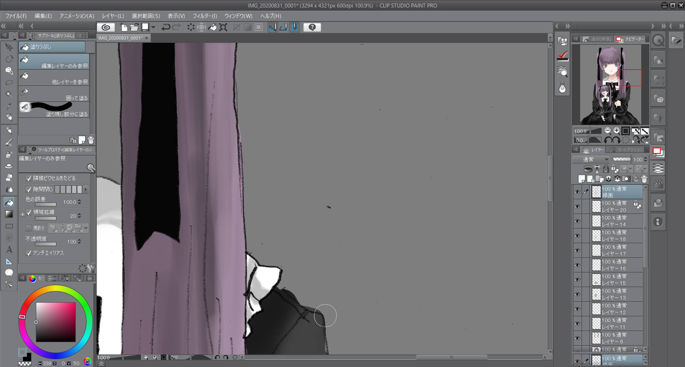Uncheck the アンチエイリアス checkbox

pyautogui.click(x=29, y=253)
